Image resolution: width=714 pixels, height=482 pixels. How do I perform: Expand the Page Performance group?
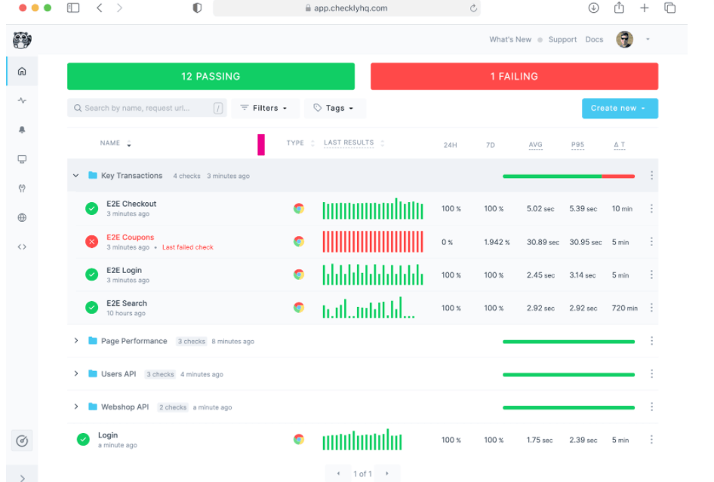(76, 340)
